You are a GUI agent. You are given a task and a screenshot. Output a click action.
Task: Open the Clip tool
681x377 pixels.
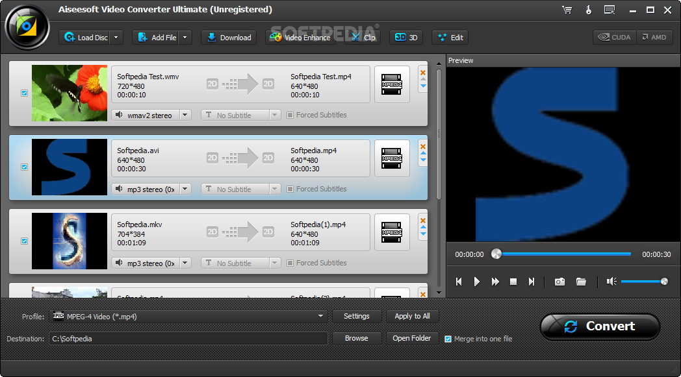[x=363, y=37]
